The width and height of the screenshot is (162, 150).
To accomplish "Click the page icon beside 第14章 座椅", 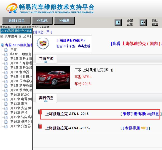I will tap(6, 113).
